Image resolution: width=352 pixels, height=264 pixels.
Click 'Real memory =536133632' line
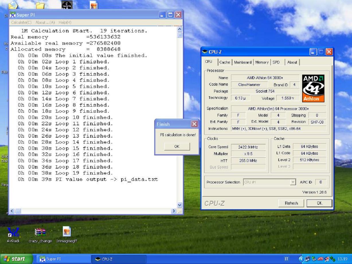[65, 37]
